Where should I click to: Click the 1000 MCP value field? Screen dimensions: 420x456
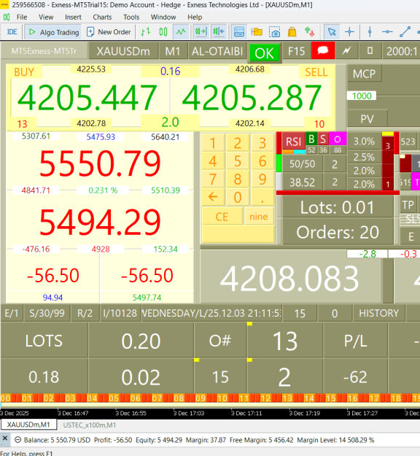(362, 96)
